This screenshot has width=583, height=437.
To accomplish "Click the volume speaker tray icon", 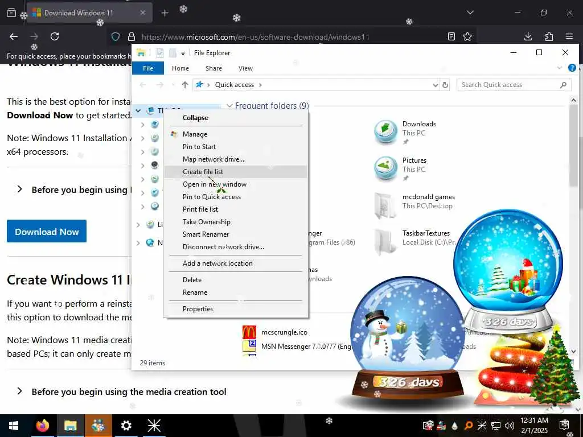I will (509, 426).
